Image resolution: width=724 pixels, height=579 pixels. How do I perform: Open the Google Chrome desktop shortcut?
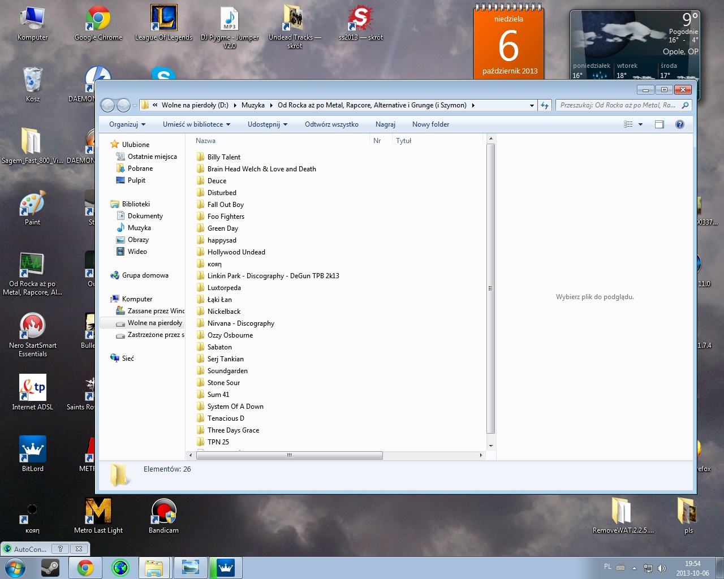98,23
